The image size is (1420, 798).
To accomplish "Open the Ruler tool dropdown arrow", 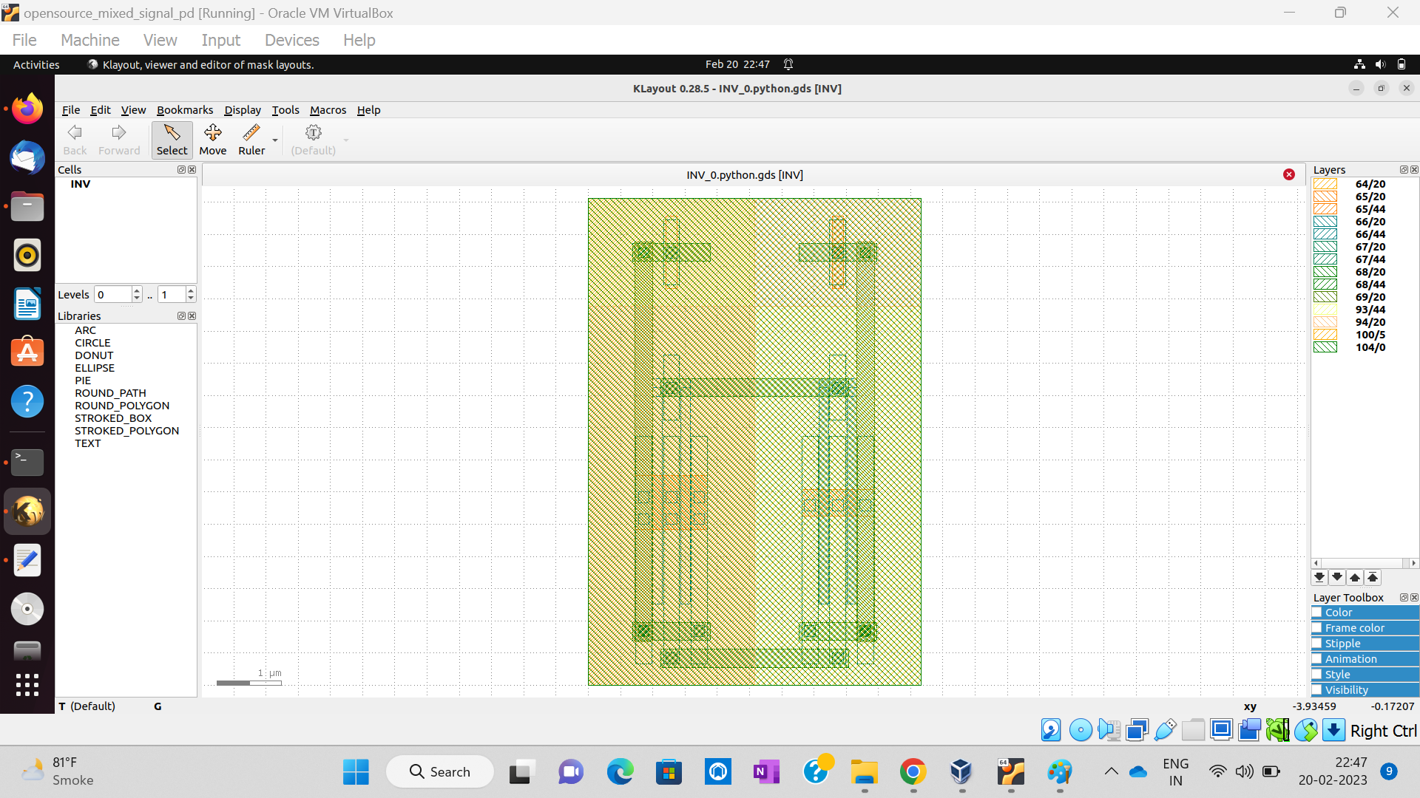I will 275,140.
